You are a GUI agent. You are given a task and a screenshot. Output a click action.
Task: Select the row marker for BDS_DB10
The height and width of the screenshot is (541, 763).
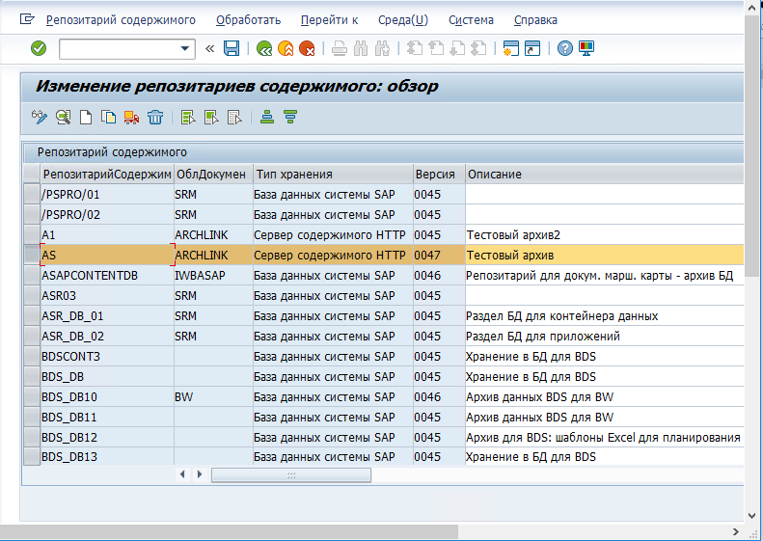coord(32,396)
